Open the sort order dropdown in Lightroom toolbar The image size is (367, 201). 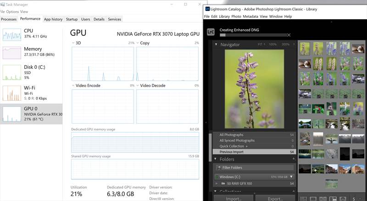point(360,199)
